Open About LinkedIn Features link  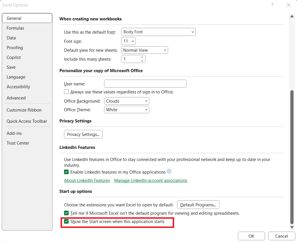click(87, 180)
